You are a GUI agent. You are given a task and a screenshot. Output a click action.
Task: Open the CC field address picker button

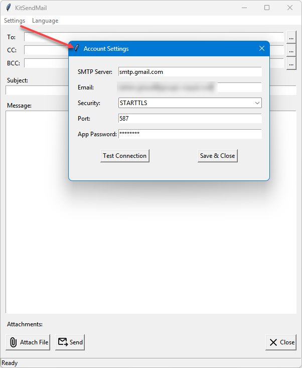291,50
